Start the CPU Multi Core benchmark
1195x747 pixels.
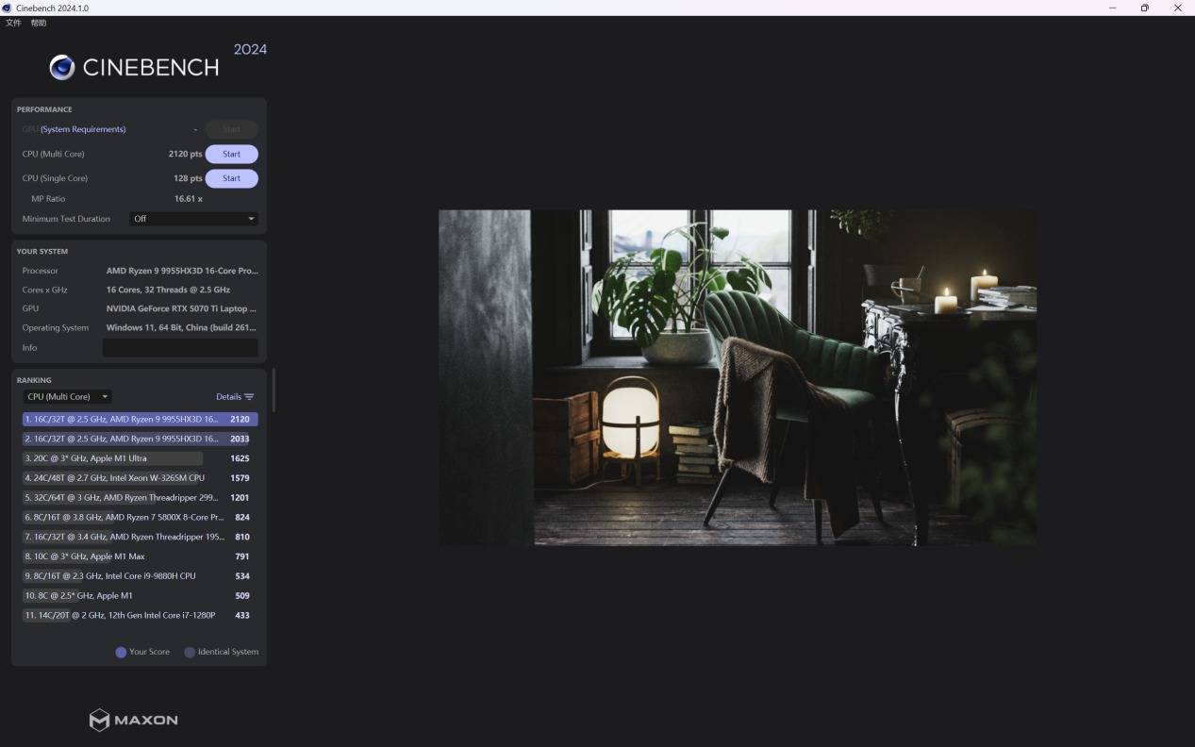point(231,154)
